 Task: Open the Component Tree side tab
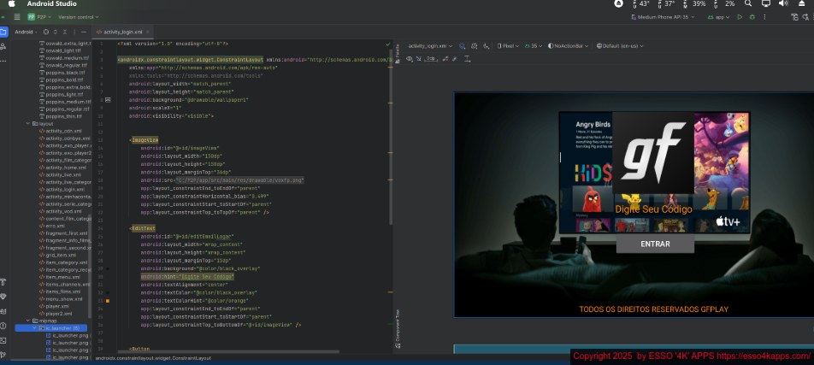point(398,328)
